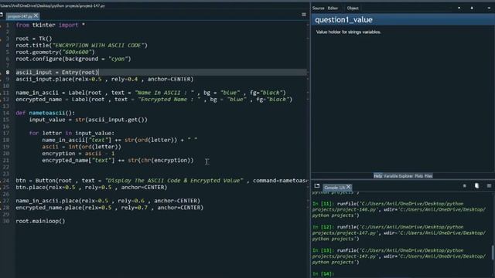Click the console remove variables icon
495x278 pixels.
[476, 186]
